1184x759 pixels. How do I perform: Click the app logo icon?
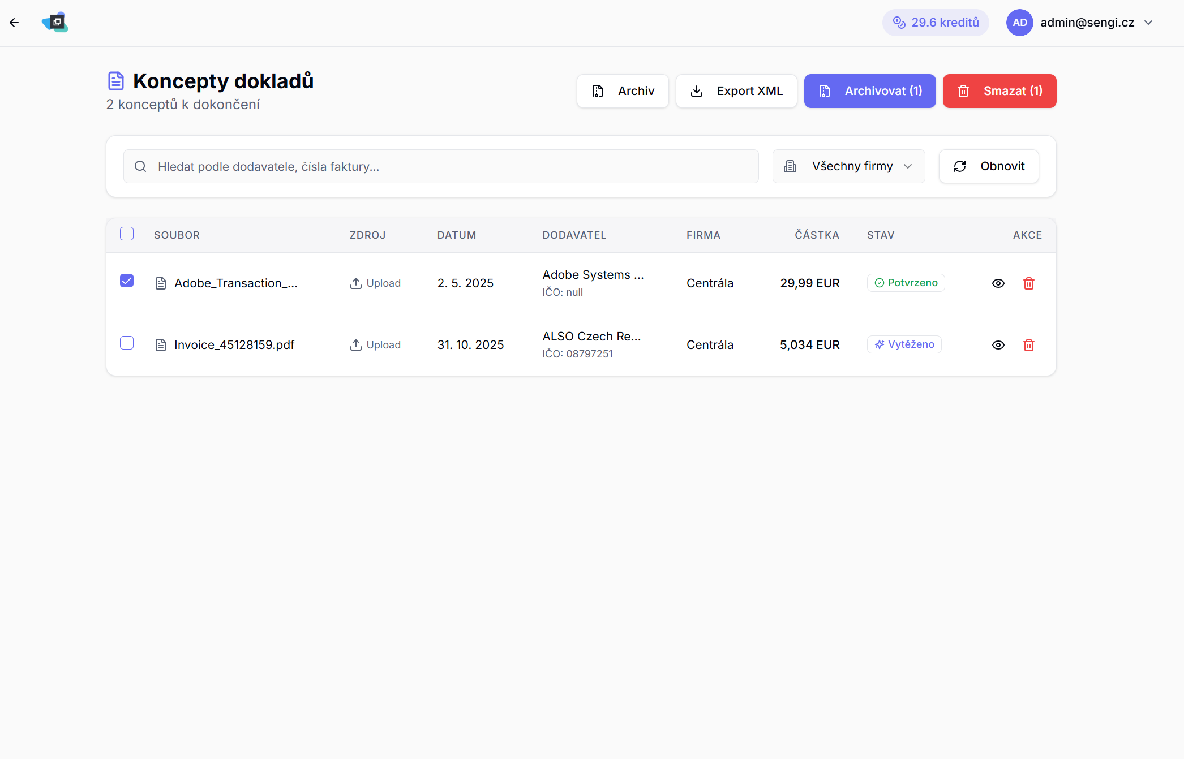(55, 23)
